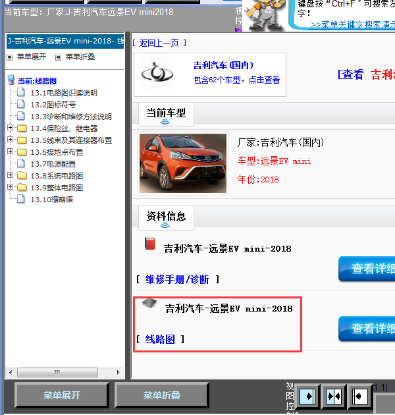395x415 pixels.
Task: Click the left-arrow view control button
Action: [x=360, y=396]
